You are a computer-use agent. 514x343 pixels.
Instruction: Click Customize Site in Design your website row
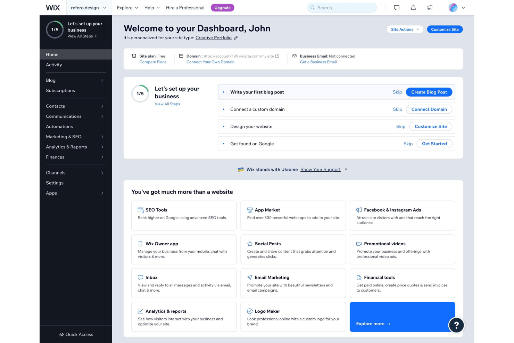tap(431, 126)
